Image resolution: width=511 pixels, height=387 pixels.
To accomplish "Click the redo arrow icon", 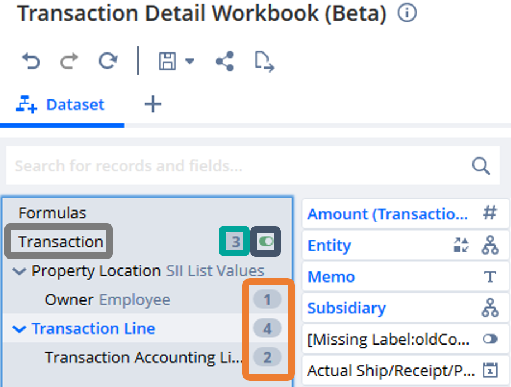I will (x=69, y=61).
